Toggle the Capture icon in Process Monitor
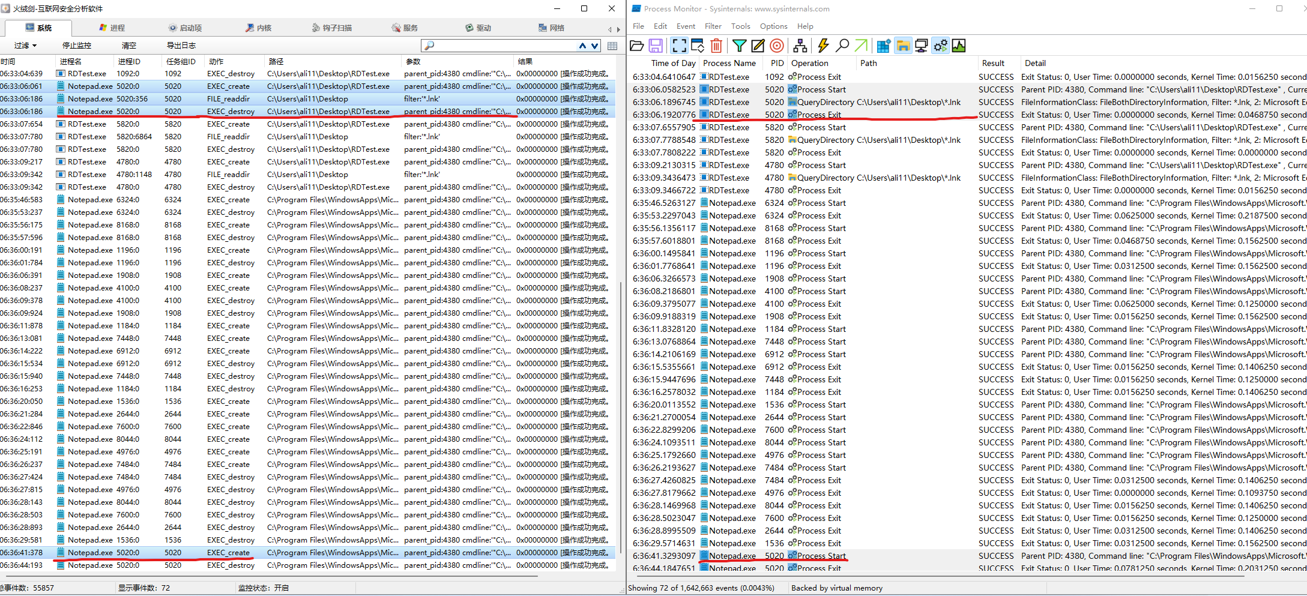1307x596 pixels. [x=679, y=46]
